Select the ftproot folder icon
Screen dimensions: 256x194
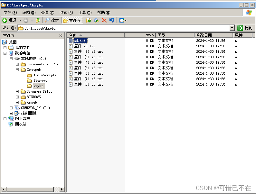(29, 81)
